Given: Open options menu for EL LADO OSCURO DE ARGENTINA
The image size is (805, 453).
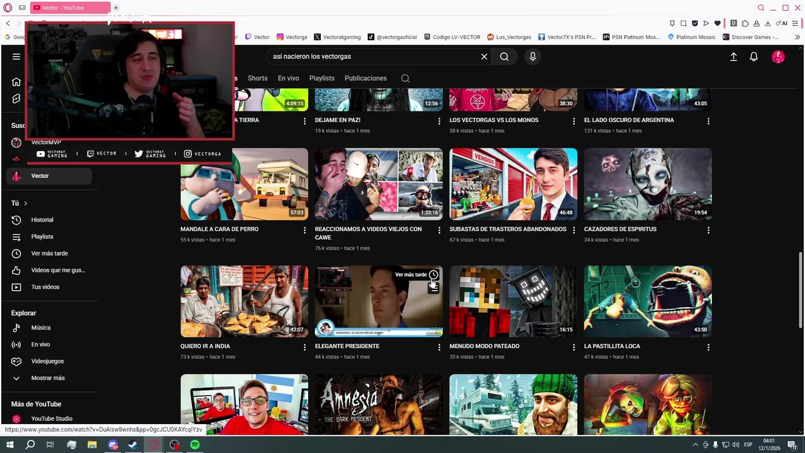Looking at the screenshot, I should tap(708, 121).
